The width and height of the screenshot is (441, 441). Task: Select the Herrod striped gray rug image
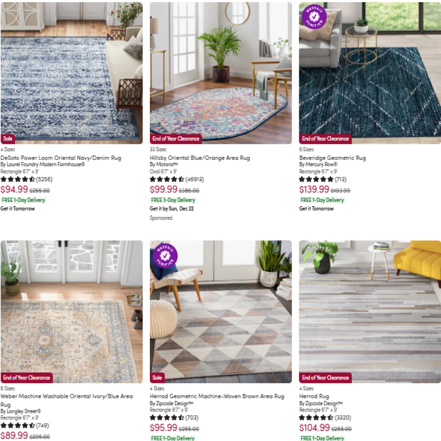[x=370, y=312]
